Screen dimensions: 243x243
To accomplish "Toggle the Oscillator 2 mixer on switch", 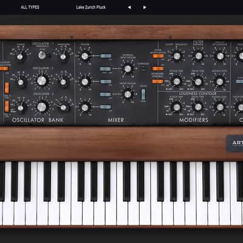I will 106,81.
